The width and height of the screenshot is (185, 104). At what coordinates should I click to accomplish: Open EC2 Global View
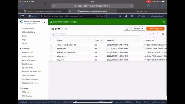pyautogui.click(x=28, y=32)
